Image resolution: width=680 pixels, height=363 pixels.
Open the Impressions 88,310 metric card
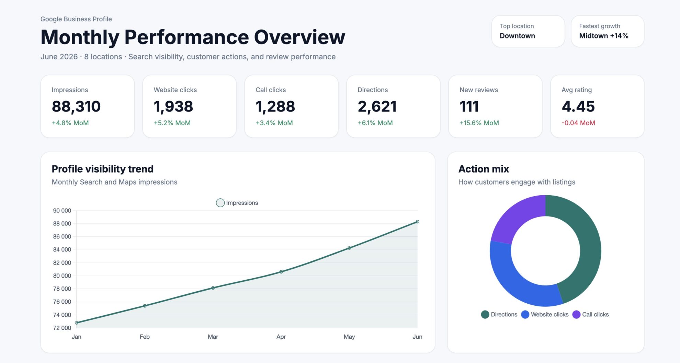[88, 106]
